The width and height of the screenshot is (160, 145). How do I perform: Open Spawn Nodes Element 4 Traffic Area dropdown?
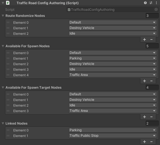[113, 75]
